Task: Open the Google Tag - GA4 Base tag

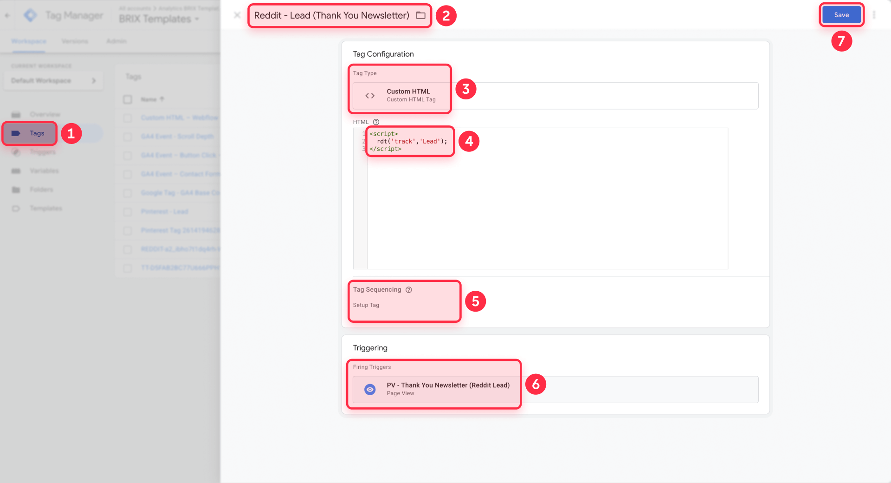Action: click(180, 193)
